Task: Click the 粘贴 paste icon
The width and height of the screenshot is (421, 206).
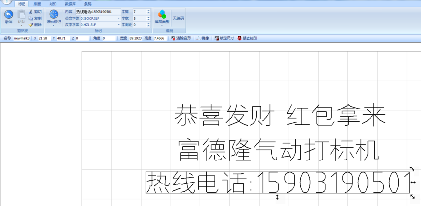Action: 21,14
